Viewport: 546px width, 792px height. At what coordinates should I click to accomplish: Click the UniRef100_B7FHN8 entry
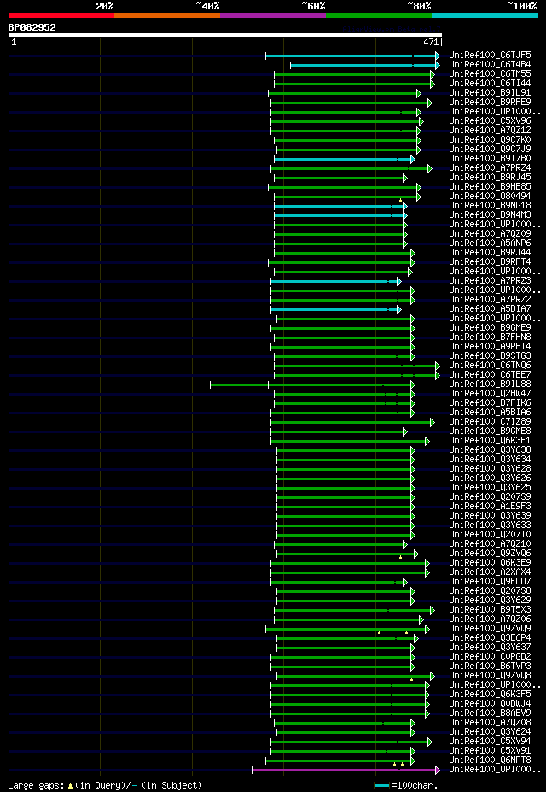click(x=490, y=337)
